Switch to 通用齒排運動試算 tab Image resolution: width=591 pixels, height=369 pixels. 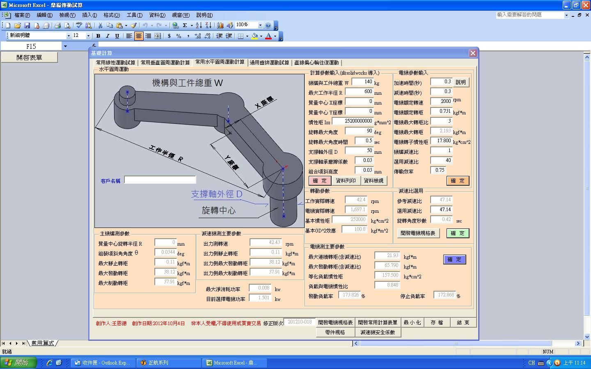[269, 63]
